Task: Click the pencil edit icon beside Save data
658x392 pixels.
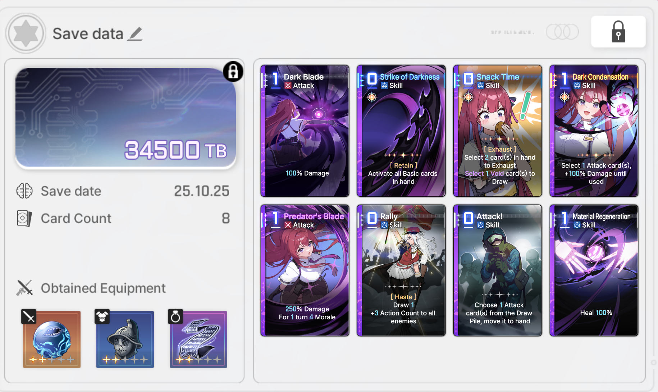Action: click(135, 34)
